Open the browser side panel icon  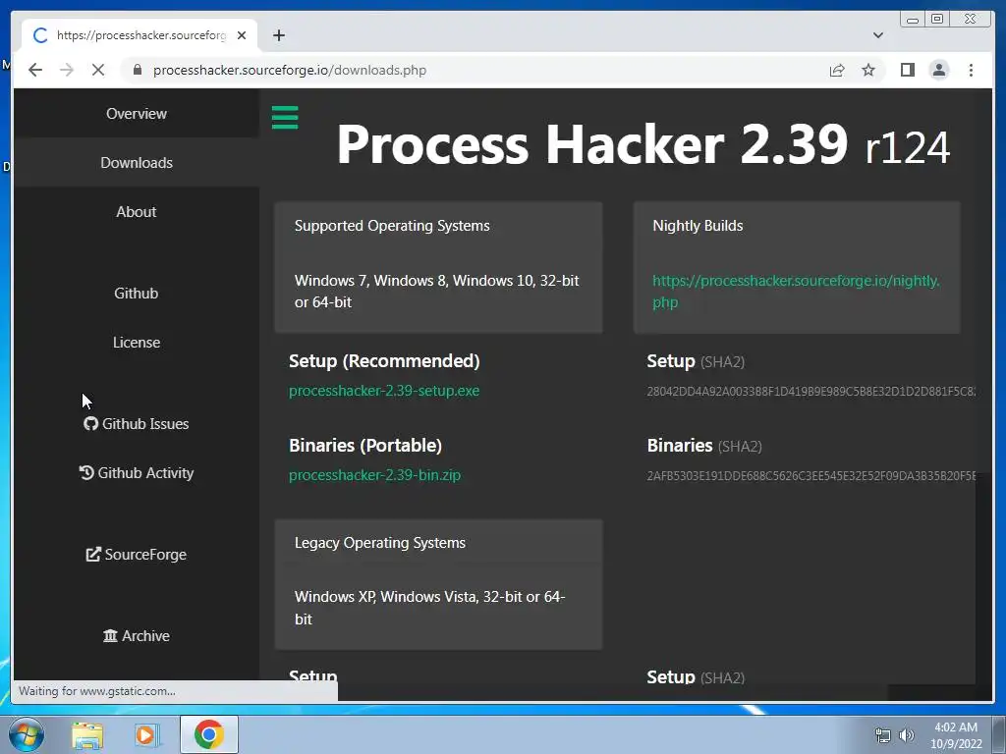pyautogui.click(x=907, y=70)
